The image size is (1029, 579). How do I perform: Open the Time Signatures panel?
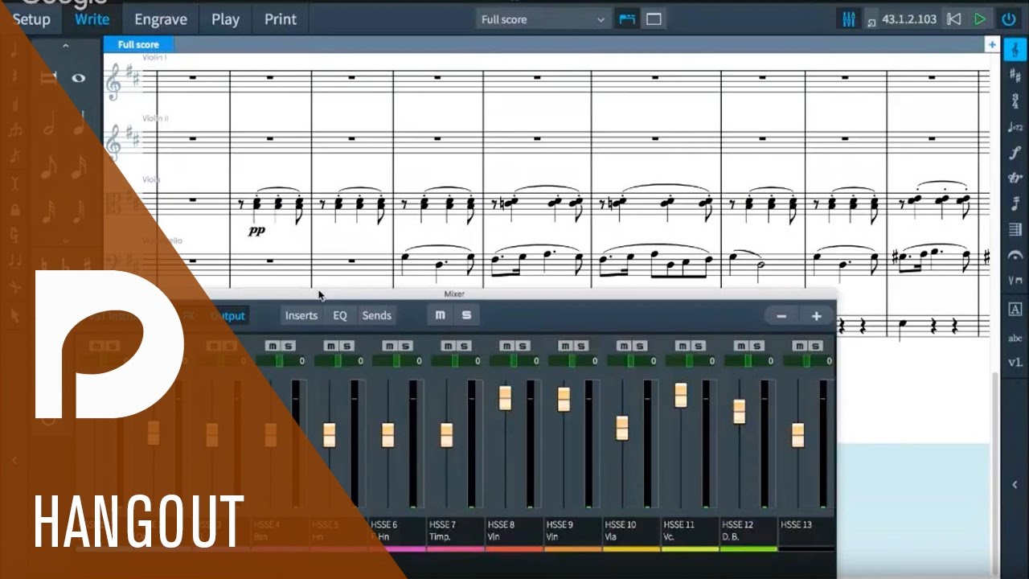pos(1015,101)
